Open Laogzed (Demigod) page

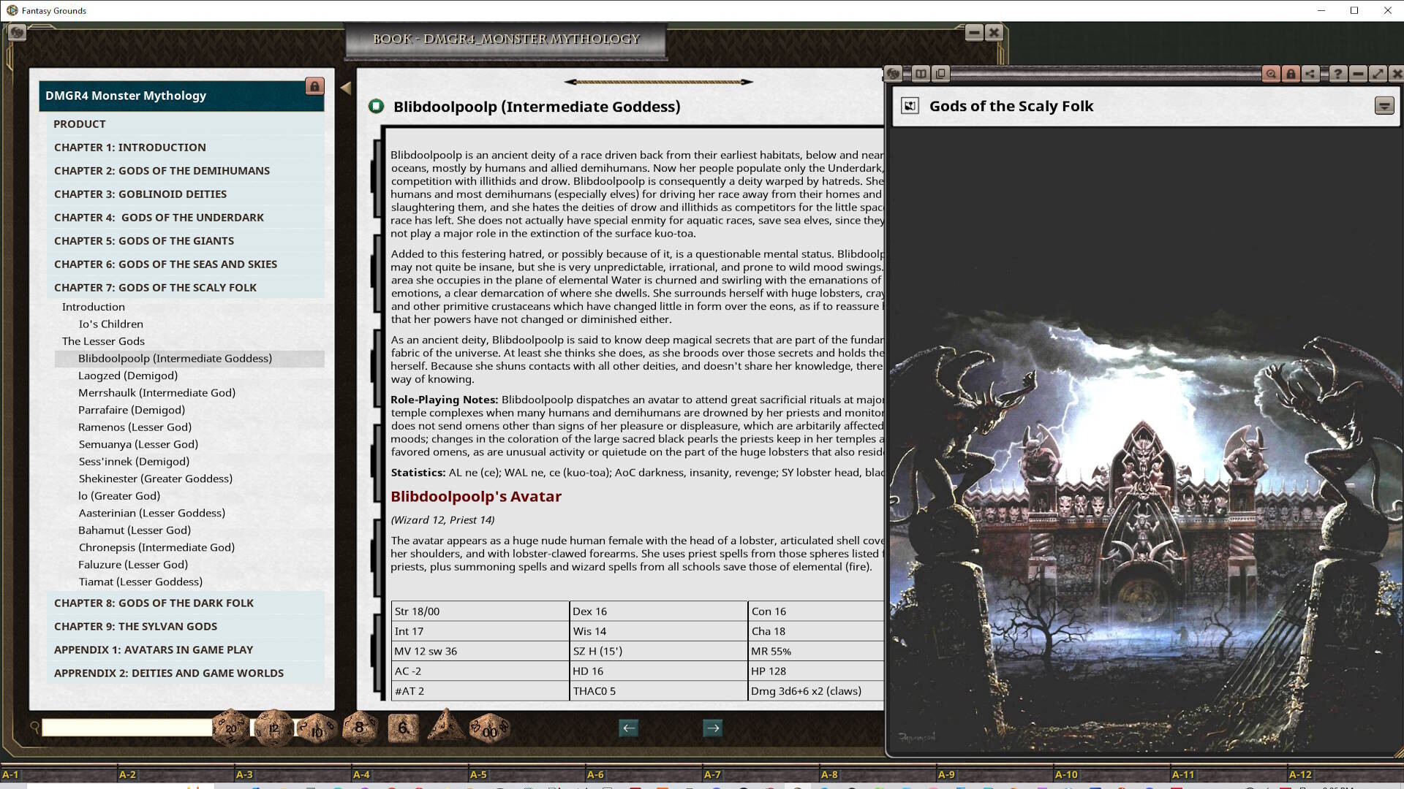click(128, 376)
